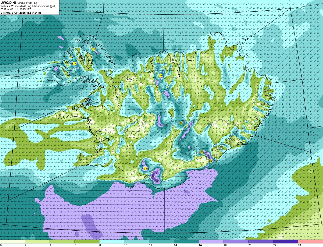
Task: Click the yellow gust marker labeled 27
Action: [x=75, y=63]
